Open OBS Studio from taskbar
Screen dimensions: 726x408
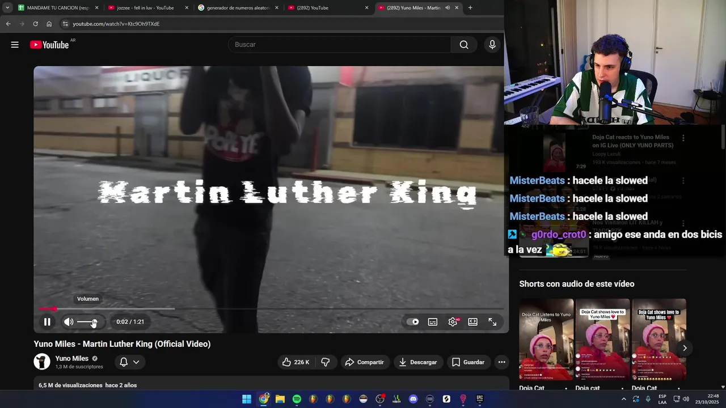tap(380, 399)
